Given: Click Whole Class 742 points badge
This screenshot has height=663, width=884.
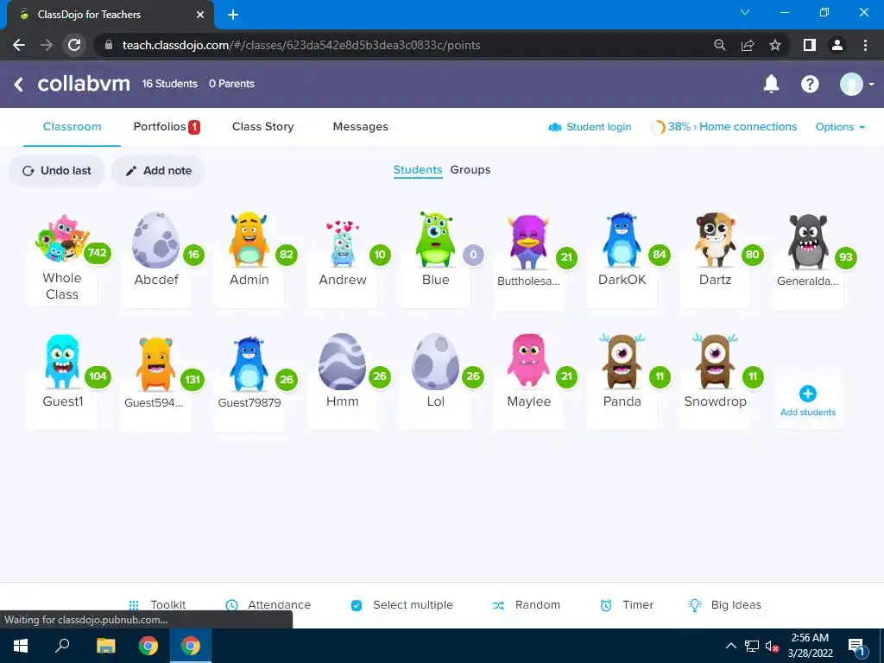Looking at the screenshot, I should 97,253.
